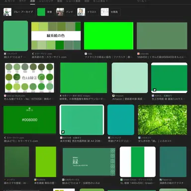Viewport: 191px width, 191px height.
Task: Open the 色んな緑 circles illustration thumbnail
Action: tap(29, 78)
